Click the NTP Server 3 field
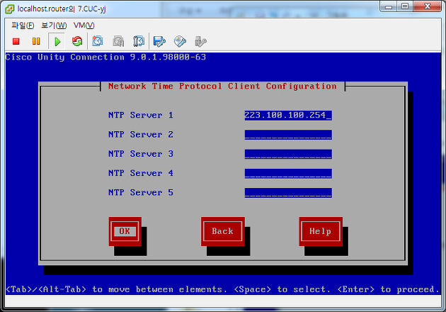446x312 pixels. 288,154
